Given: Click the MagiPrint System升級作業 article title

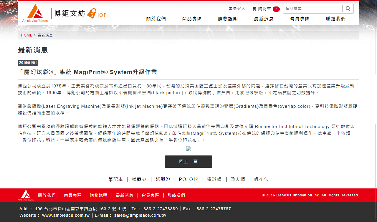Looking at the screenshot, I should 87,72.
